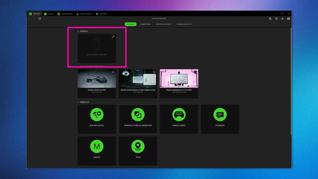Select the Global Shortcuts sub-tab
The width and height of the screenshot is (318, 179).
184,24
